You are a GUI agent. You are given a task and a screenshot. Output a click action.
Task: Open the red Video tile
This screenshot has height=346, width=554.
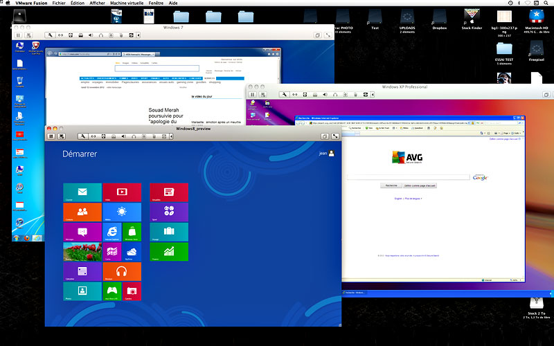point(122,192)
